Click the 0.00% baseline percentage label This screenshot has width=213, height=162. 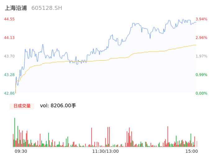click(x=201, y=93)
